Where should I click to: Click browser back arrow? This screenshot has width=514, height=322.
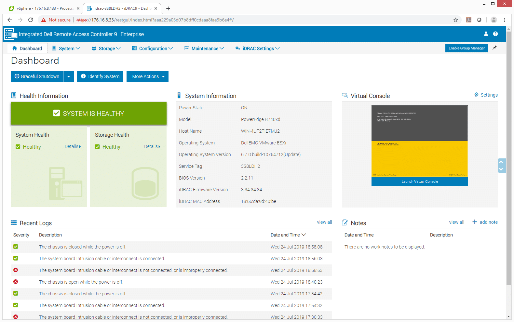tap(10, 20)
